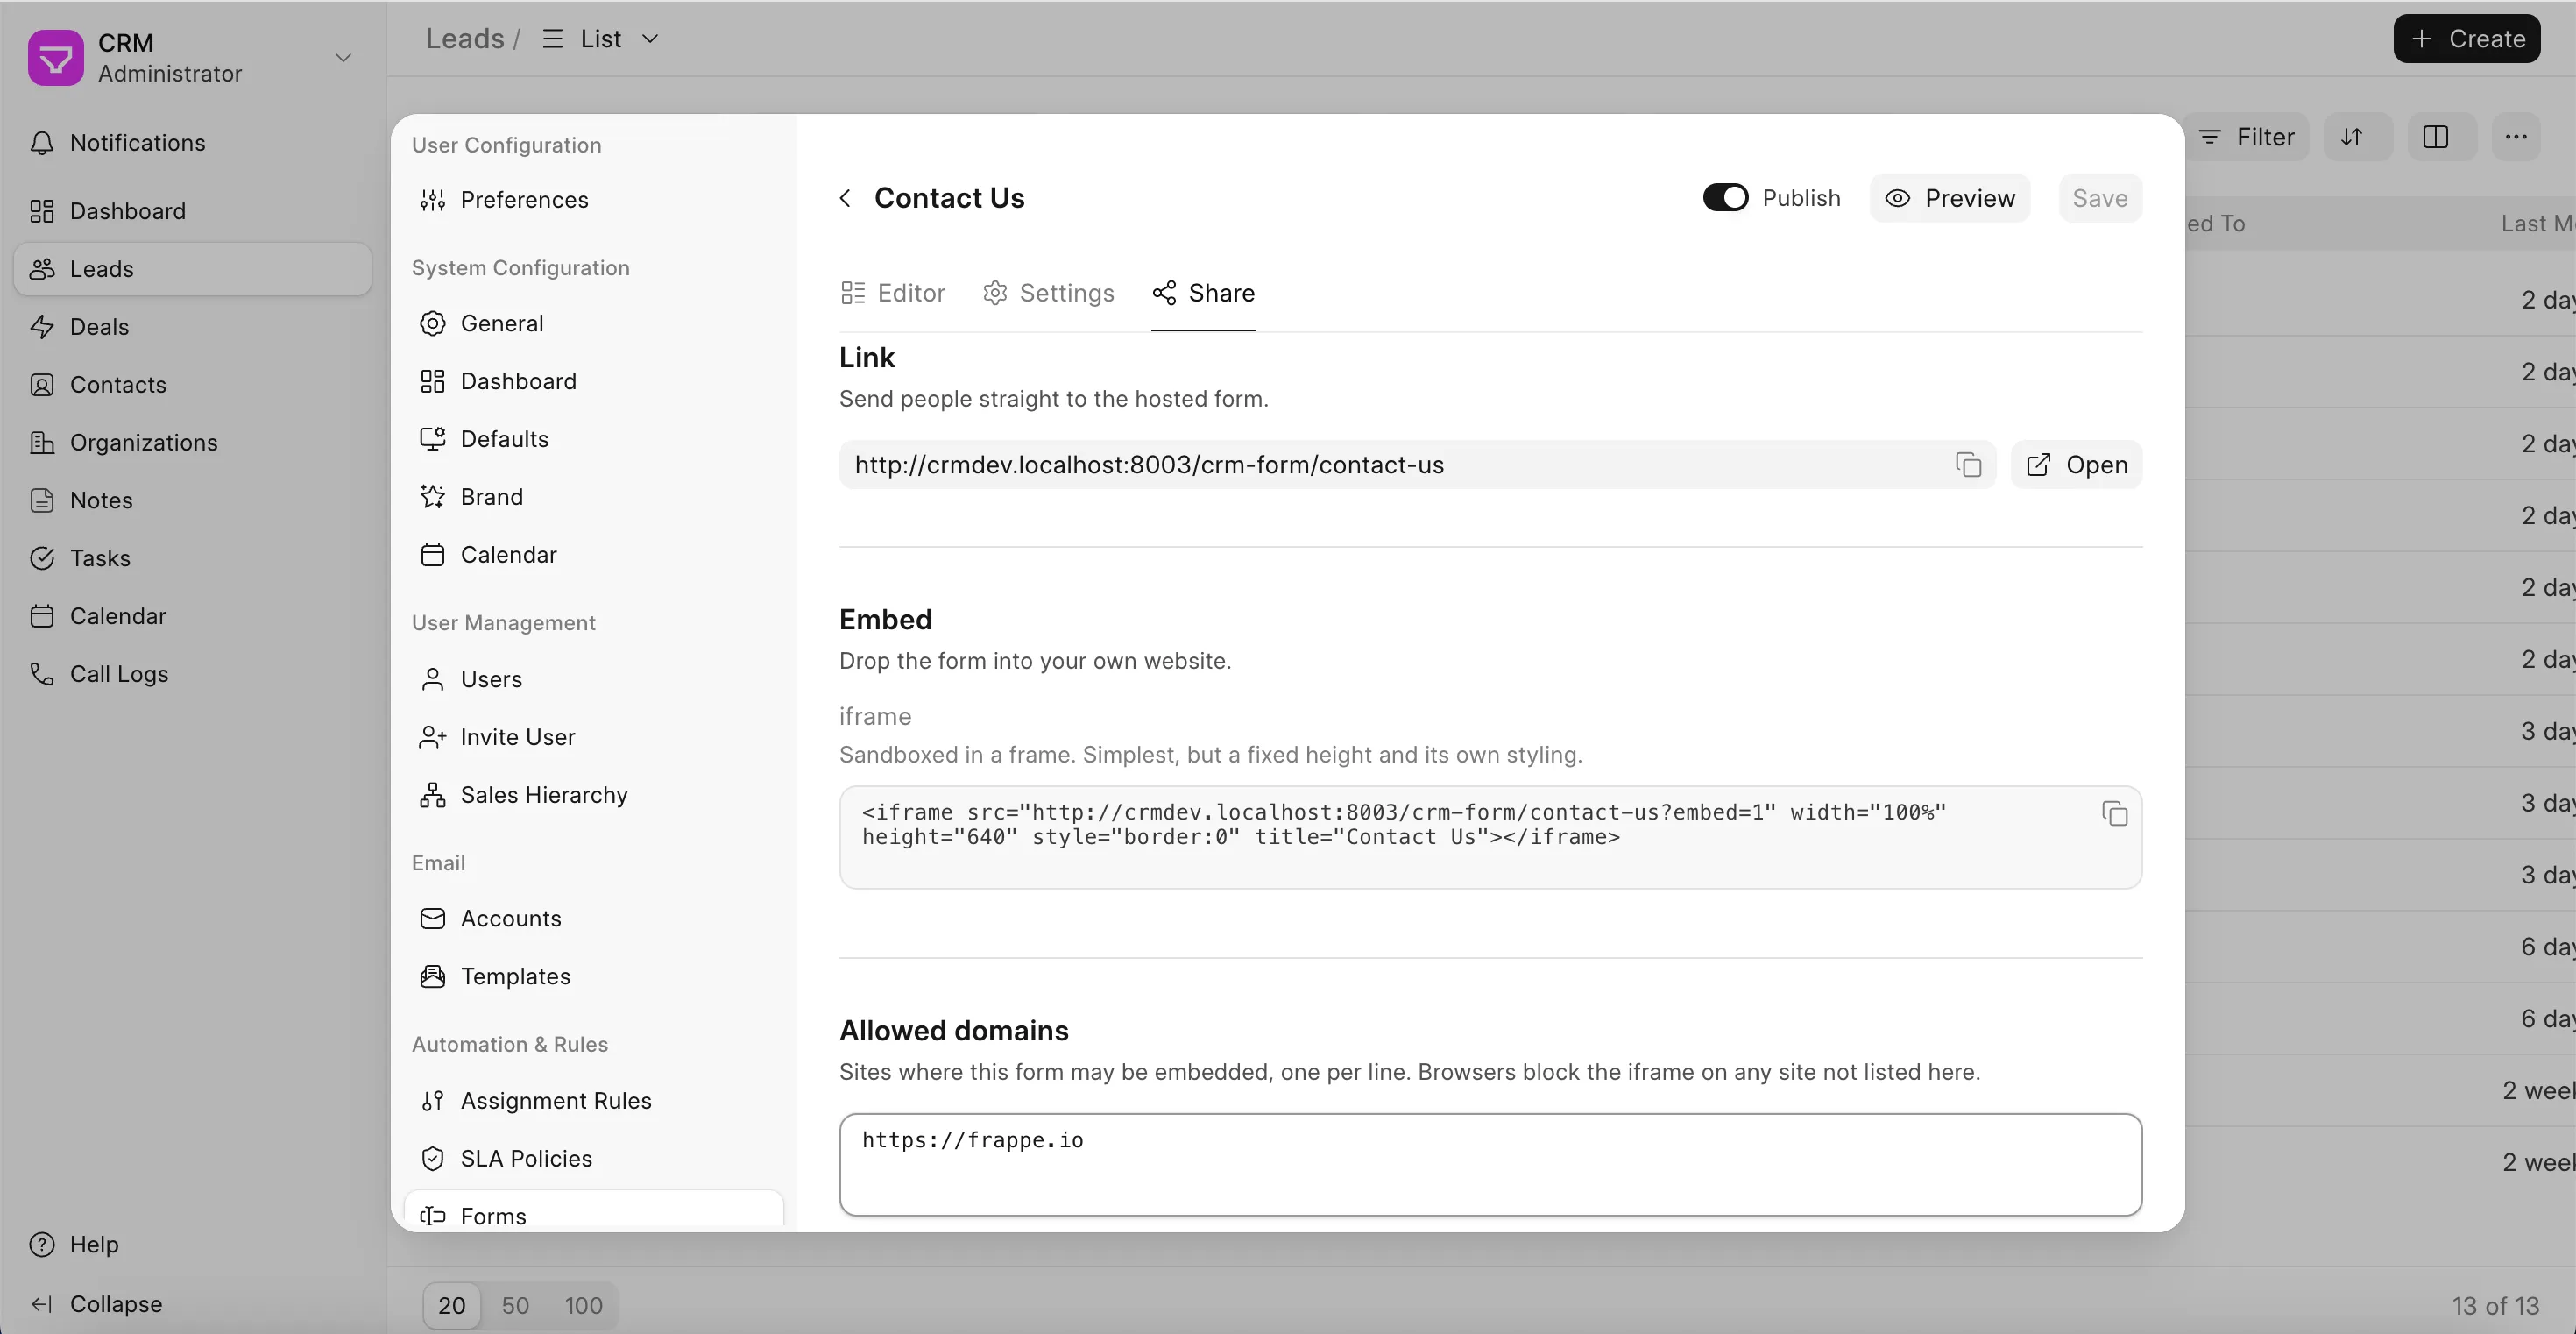
Task: Open Tasks from the sidebar
Action: click(x=192, y=558)
